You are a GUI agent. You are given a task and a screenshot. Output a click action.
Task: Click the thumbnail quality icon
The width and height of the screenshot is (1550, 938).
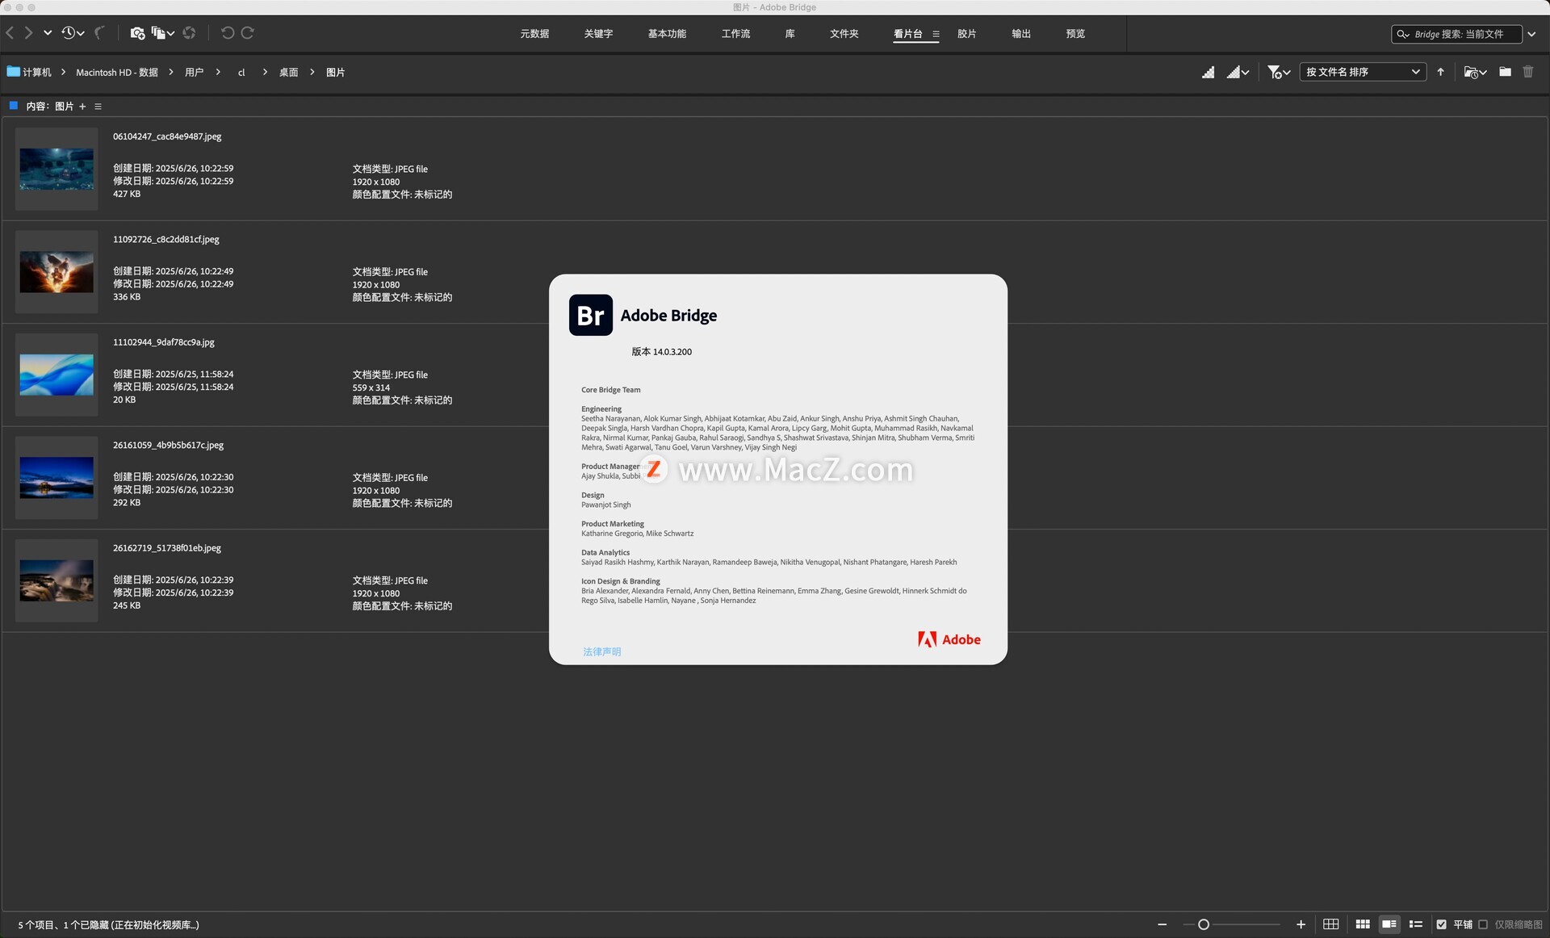[1208, 72]
